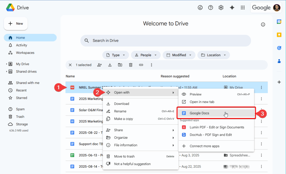This screenshot has width=286, height=174.
Task: Choose Open in new tab
Action: 216,102
